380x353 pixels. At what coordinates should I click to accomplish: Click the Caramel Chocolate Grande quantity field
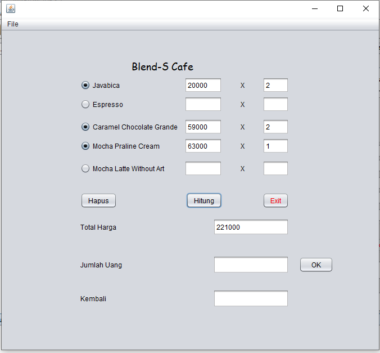click(x=275, y=127)
